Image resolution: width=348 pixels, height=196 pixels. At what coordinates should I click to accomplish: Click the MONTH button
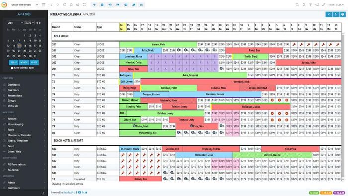24,62
